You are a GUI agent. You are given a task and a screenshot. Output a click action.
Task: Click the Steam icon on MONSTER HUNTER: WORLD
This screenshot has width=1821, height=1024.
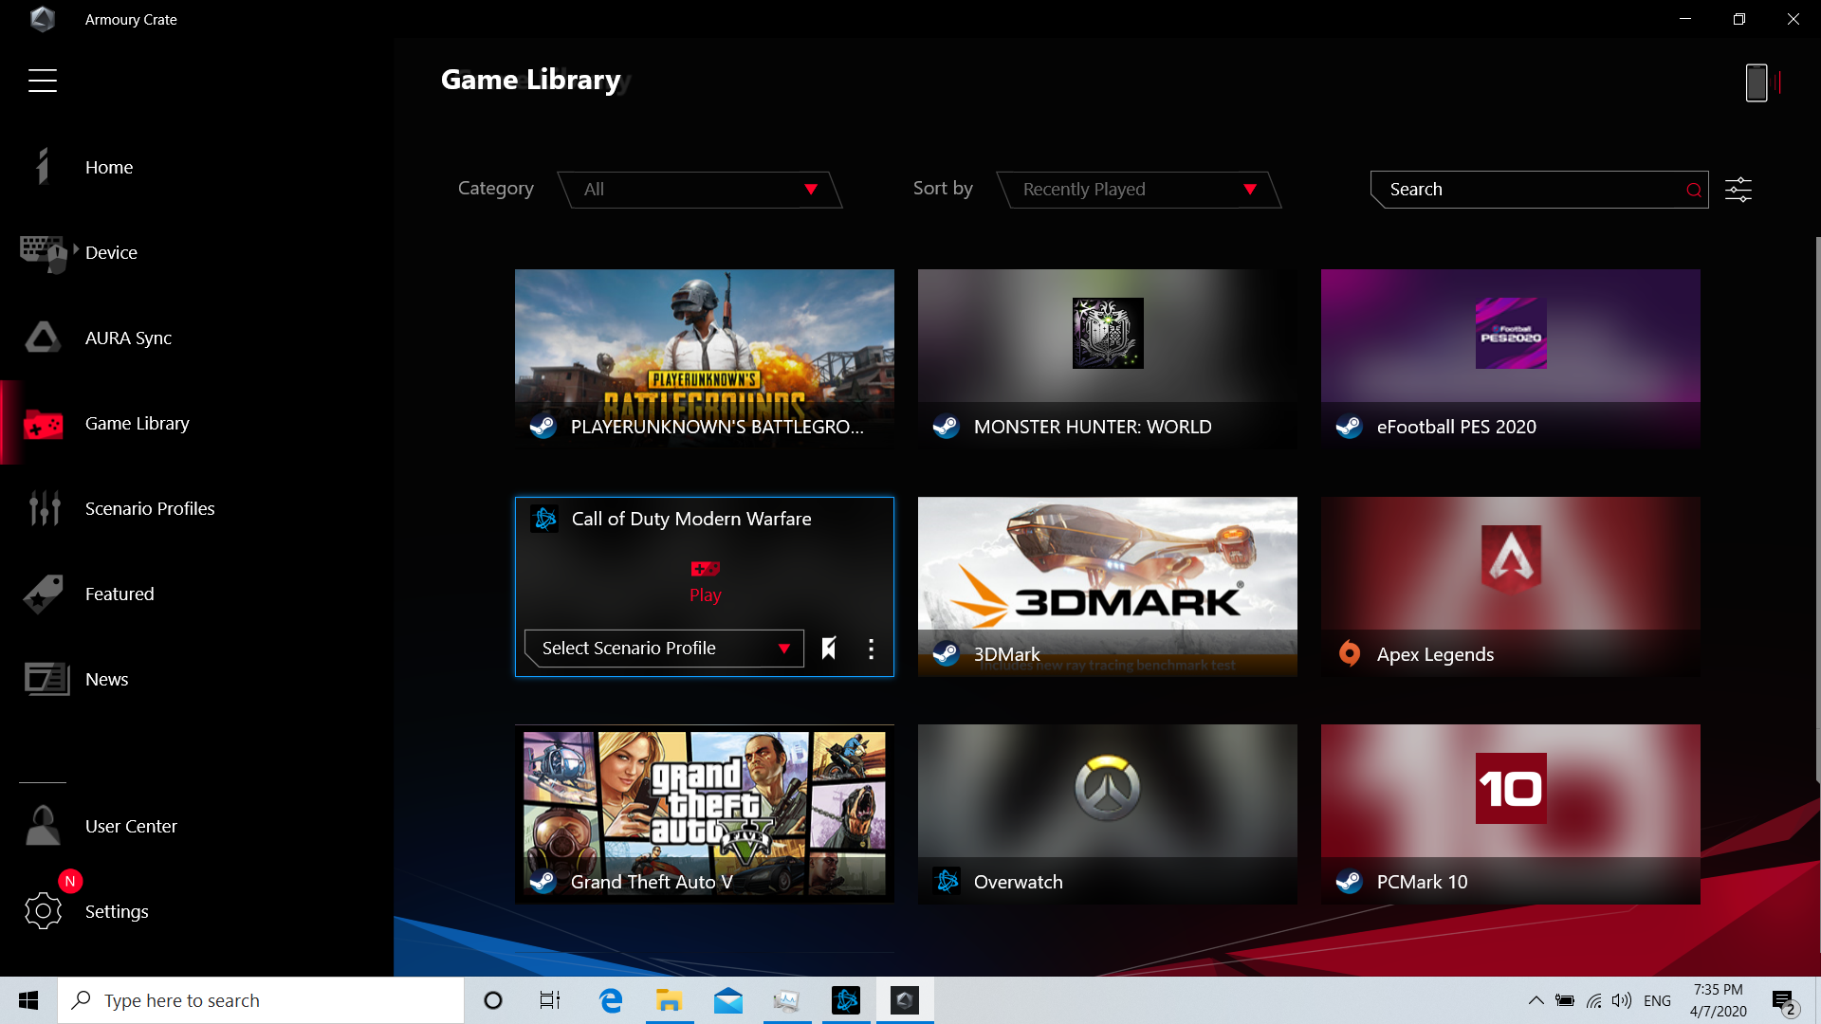pos(946,426)
